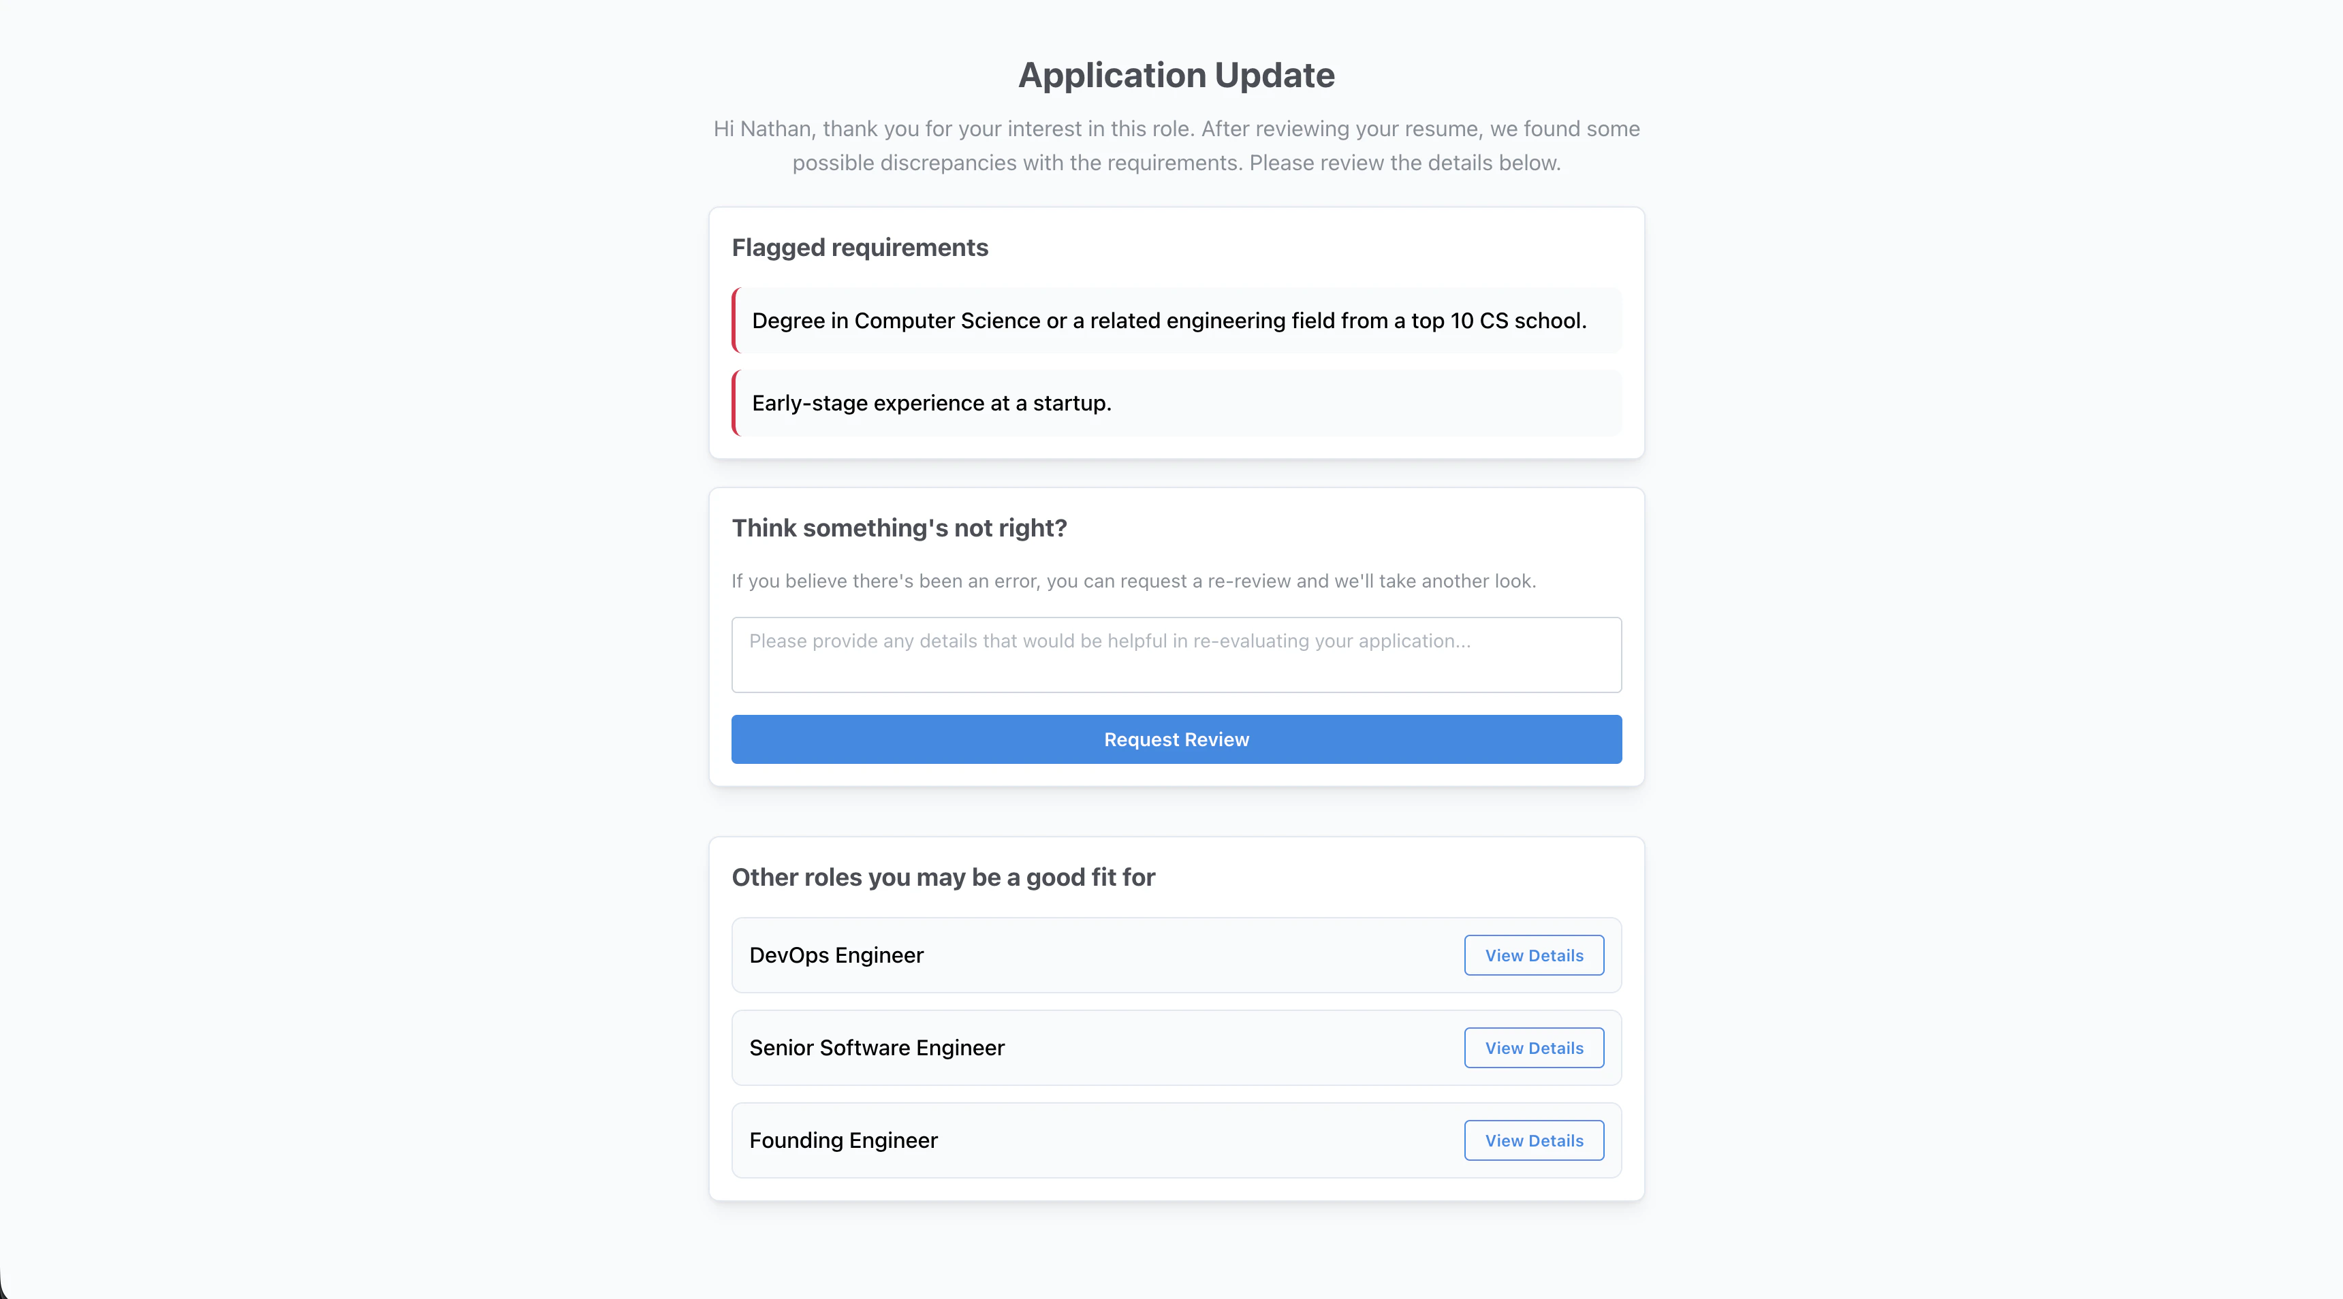
Task: Click the re-evaluation details text field
Action: [1175, 654]
